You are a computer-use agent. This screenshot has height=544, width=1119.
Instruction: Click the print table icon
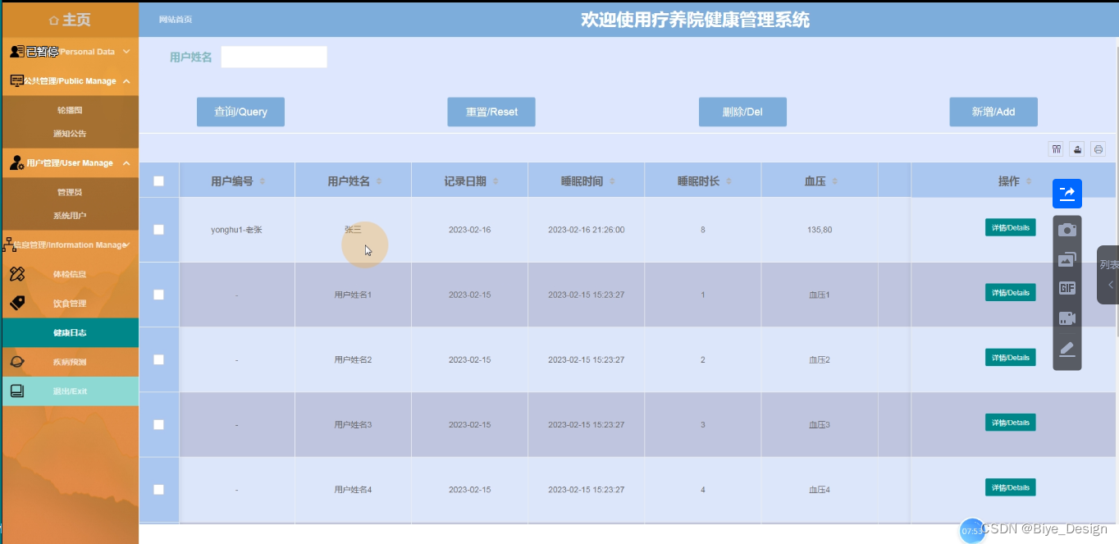point(1098,149)
